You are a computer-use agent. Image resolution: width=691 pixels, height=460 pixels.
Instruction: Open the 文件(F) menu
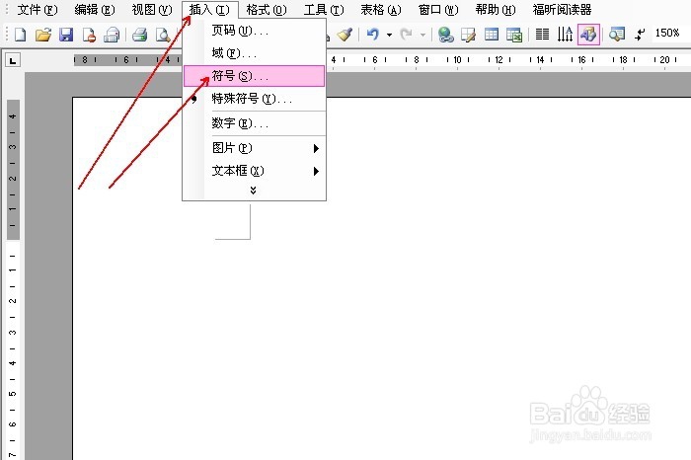coord(38,10)
